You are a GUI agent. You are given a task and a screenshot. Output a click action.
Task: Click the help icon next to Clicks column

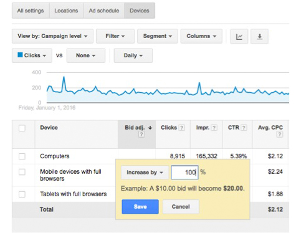tap(181, 128)
